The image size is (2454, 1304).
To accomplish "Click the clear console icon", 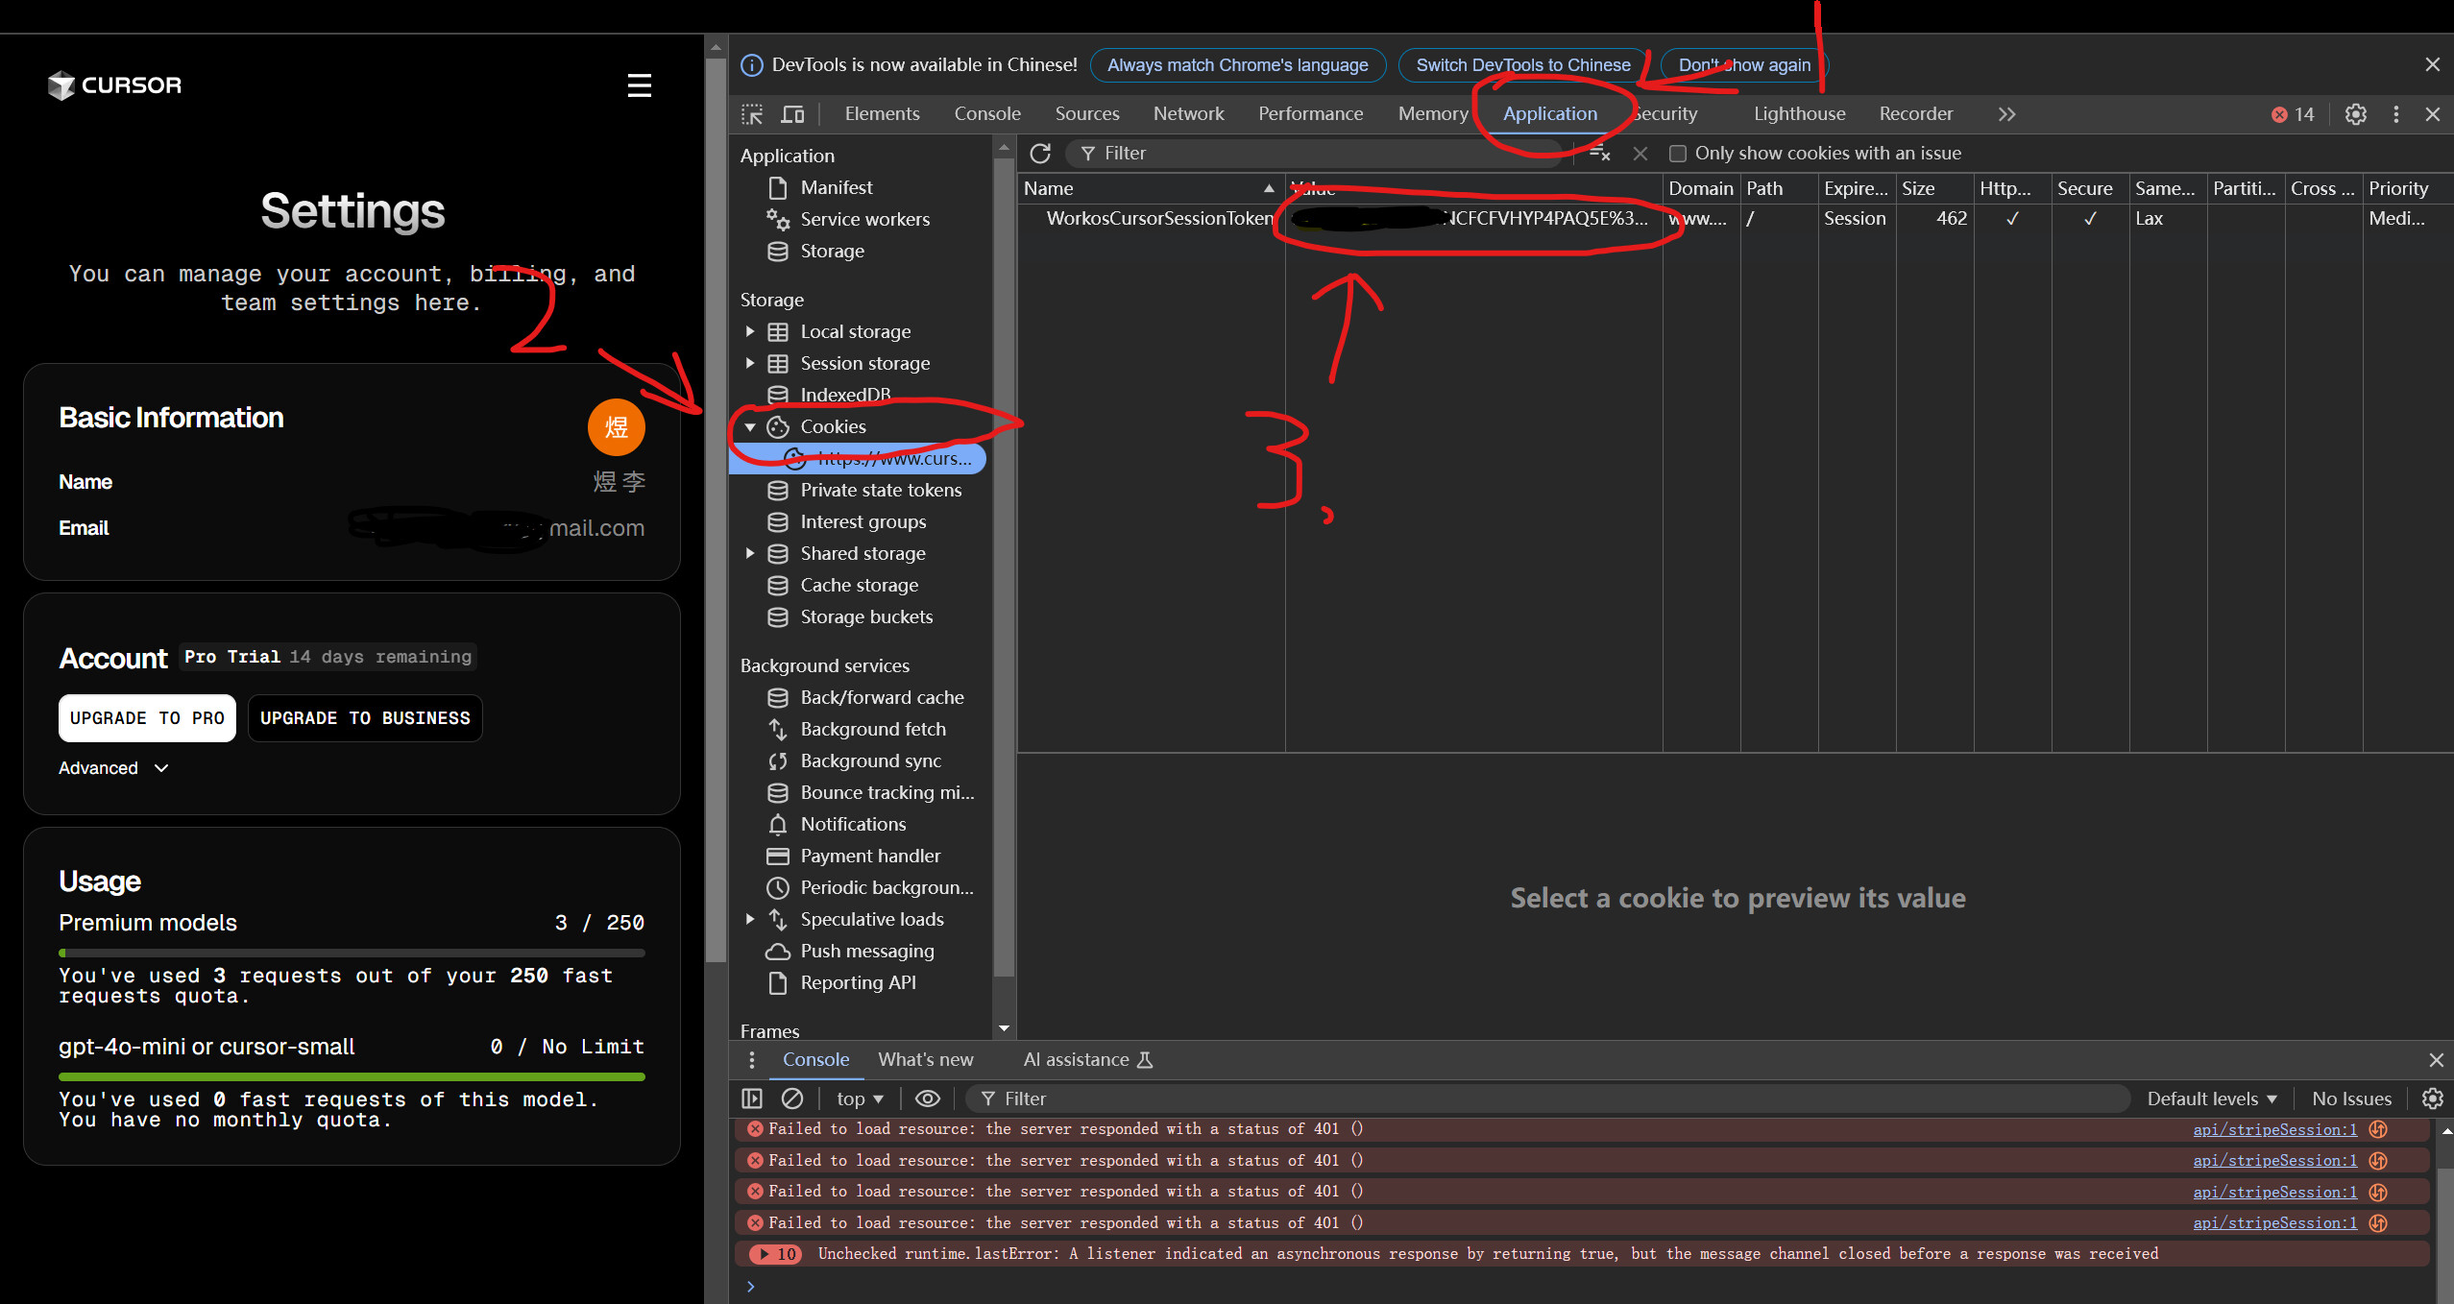I will [792, 1099].
